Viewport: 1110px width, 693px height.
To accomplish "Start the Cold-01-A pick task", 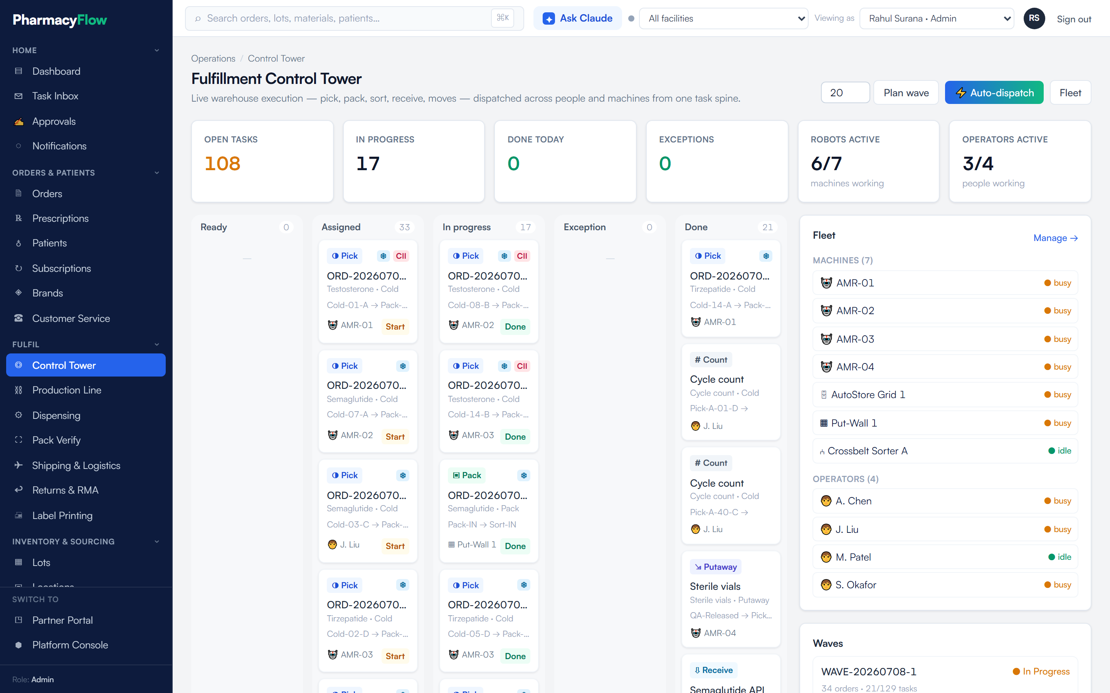I will (395, 326).
